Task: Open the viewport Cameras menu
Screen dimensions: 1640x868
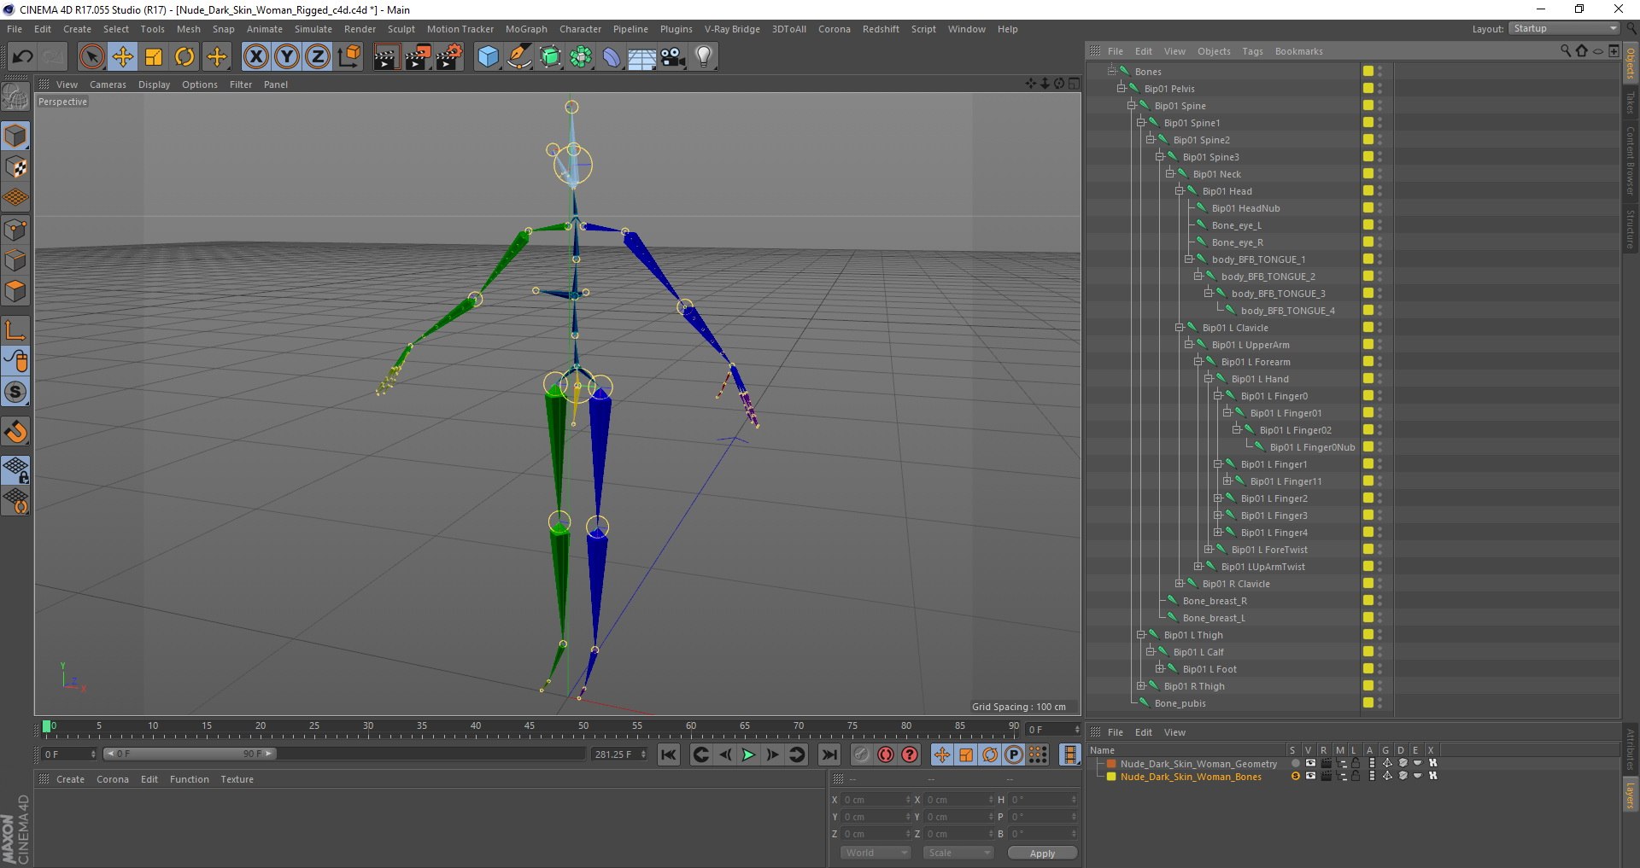Action: [x=108, y=84]
